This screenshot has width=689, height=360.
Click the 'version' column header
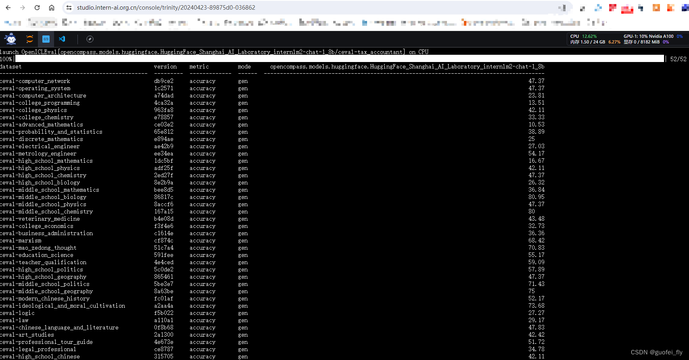[165, 66]
